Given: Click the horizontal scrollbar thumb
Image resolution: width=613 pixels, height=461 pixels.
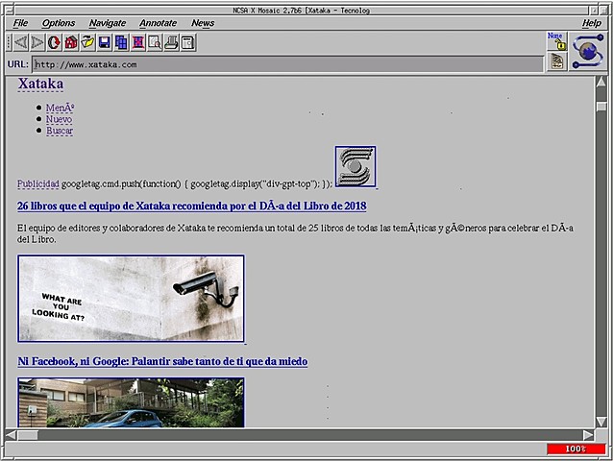Looking at the screenshot, I should click(28, 435).
